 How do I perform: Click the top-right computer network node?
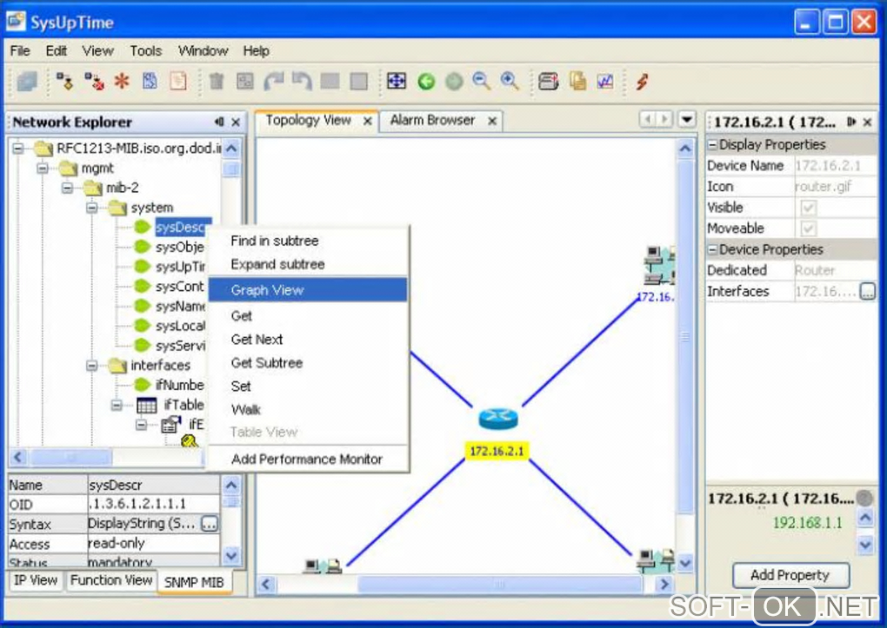coord(659,265)
